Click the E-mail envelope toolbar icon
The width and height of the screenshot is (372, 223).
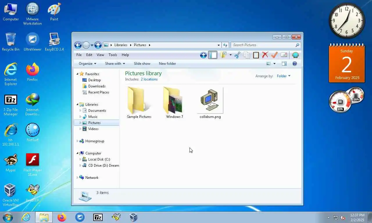(x=284, y=55)
